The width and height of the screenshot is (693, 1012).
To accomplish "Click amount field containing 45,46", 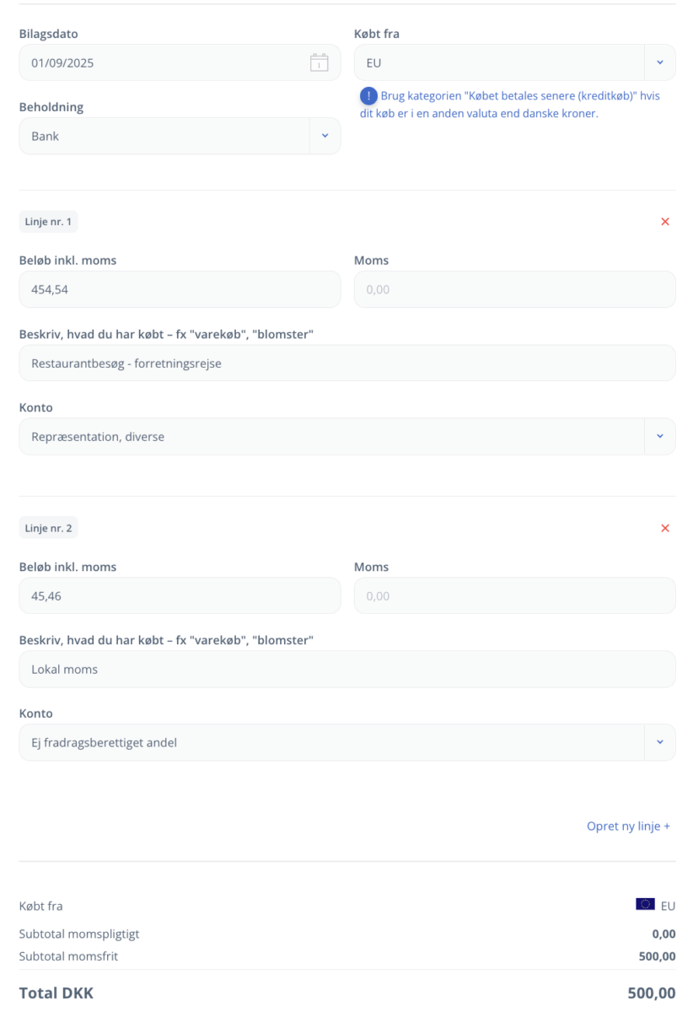I will tap(180, 595).
